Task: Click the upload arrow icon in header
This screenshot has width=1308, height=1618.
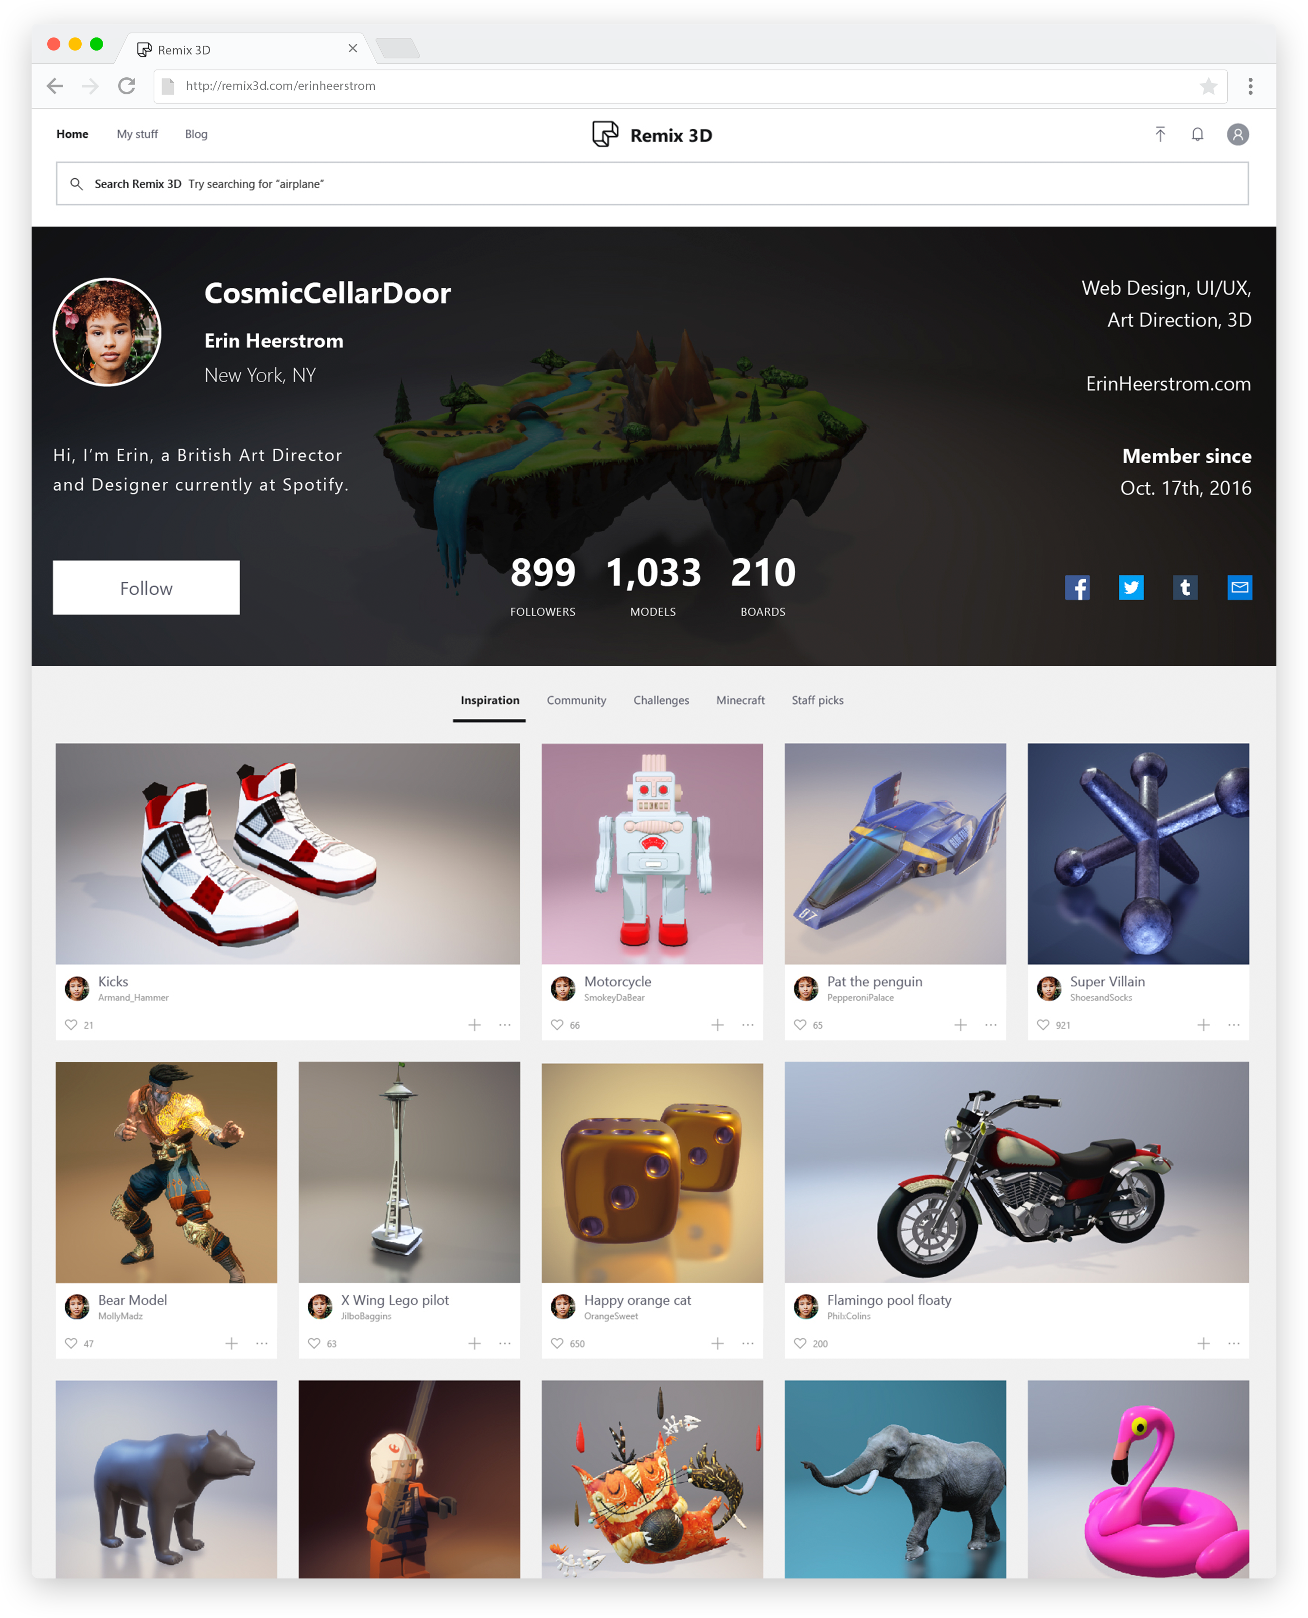Action: 1160,134
